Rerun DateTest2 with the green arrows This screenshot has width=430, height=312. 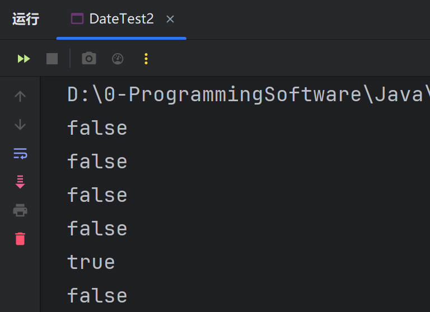point(24,59)
